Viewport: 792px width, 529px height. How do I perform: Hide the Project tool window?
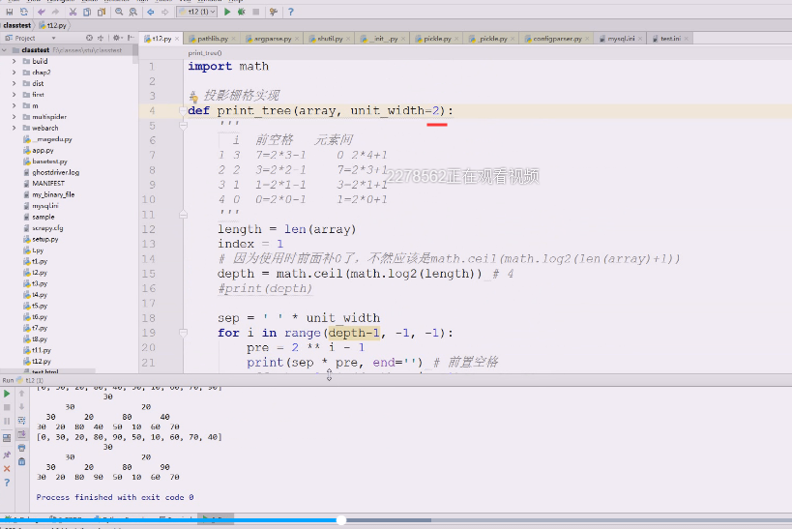(131, 38)
